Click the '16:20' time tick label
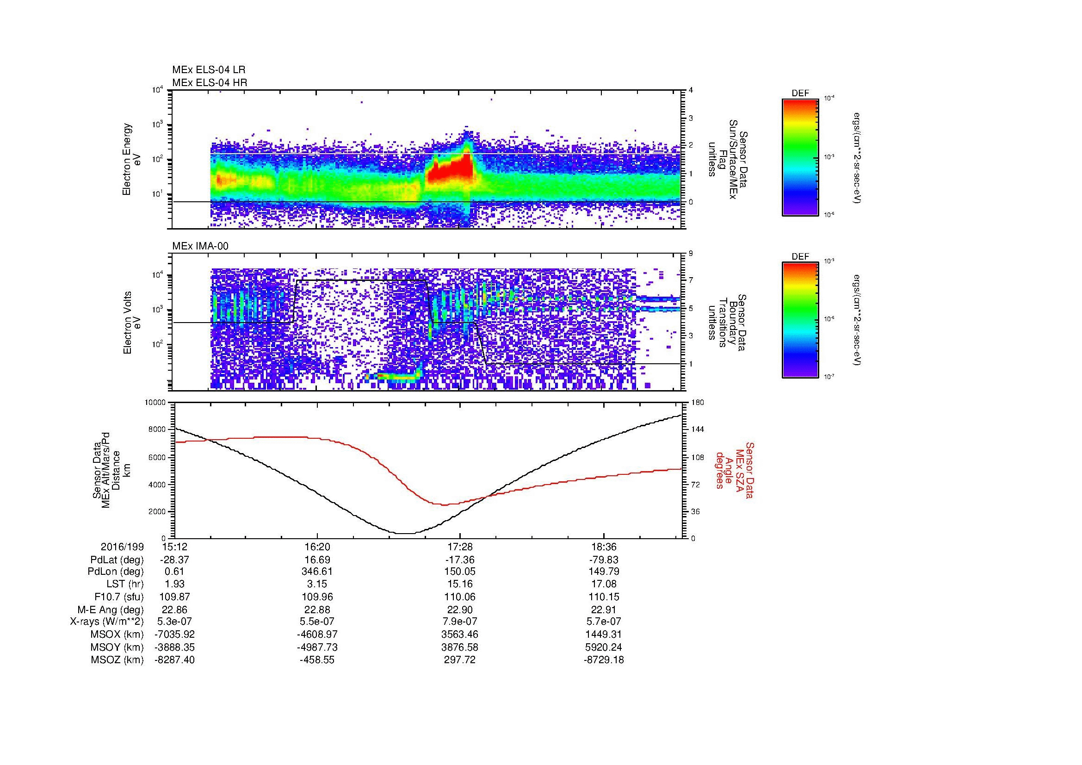Viewport: 1082px width, 765px height. (x=317, y=547)
